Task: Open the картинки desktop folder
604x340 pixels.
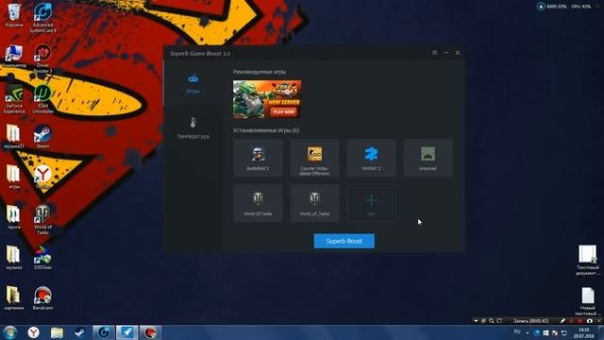Action: [14, 298]
